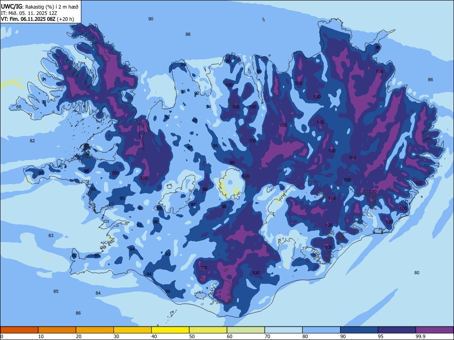Image resolution: width=454 pixels, height=340 pixels.
Task: Click the "70" legend scale label
Action: pyautogui.click(x=267, y=336)
